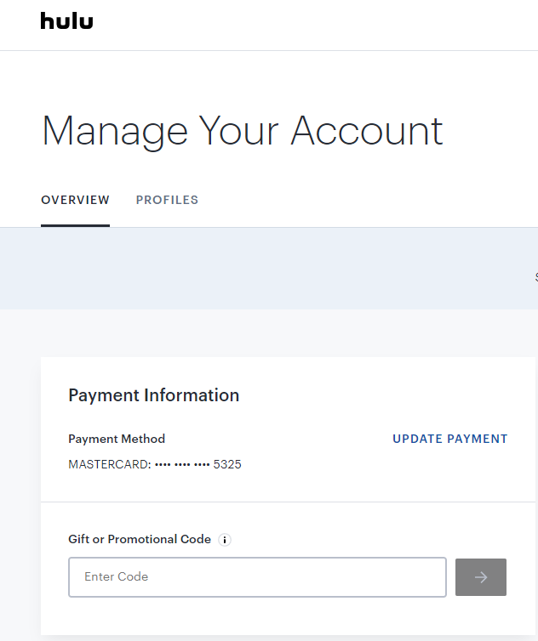Viewport: 538px width, 641px height.
Task: Click the MASTERCARD text
Action: [x=107, y=465]
